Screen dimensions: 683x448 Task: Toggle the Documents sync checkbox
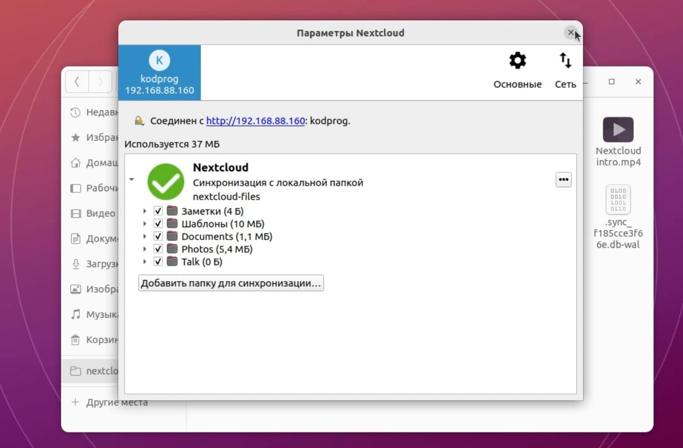click(x=158, y=237)
